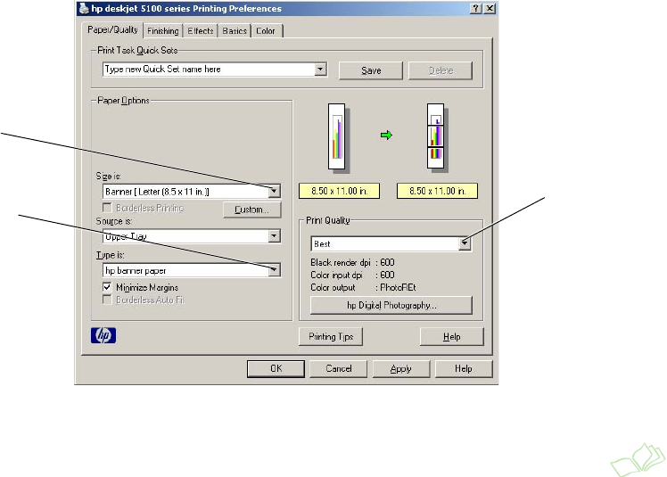This screenshot has width=667, height=477.
Task: Expand the paper Type dropdown arrow
Action: (275, 270)
